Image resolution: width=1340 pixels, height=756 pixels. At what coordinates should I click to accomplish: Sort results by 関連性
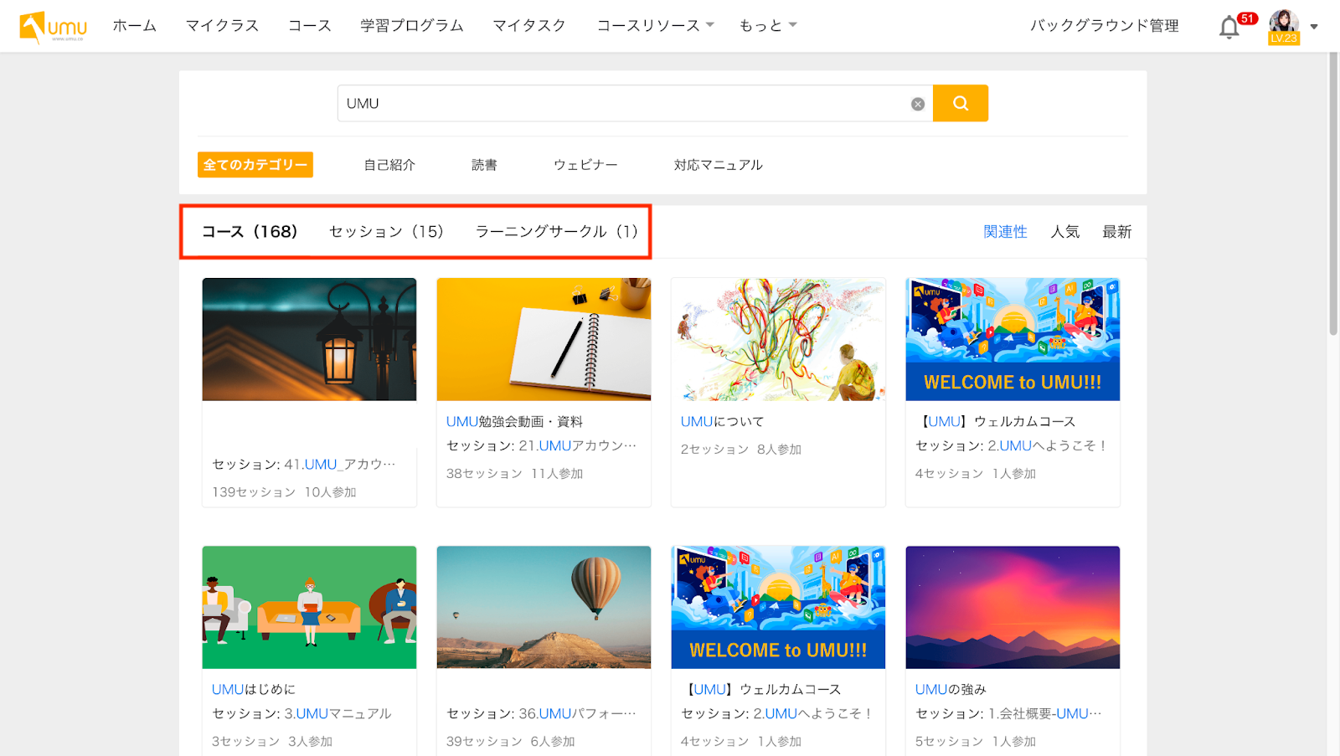(x=1005, y=232)
